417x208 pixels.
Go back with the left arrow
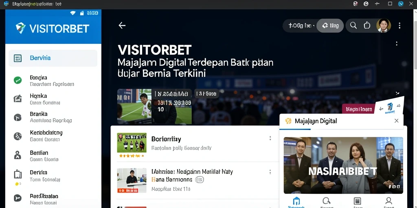pos(122,26)
